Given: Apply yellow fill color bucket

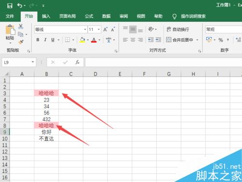Looking at the screenshot, I should (82, 40).
